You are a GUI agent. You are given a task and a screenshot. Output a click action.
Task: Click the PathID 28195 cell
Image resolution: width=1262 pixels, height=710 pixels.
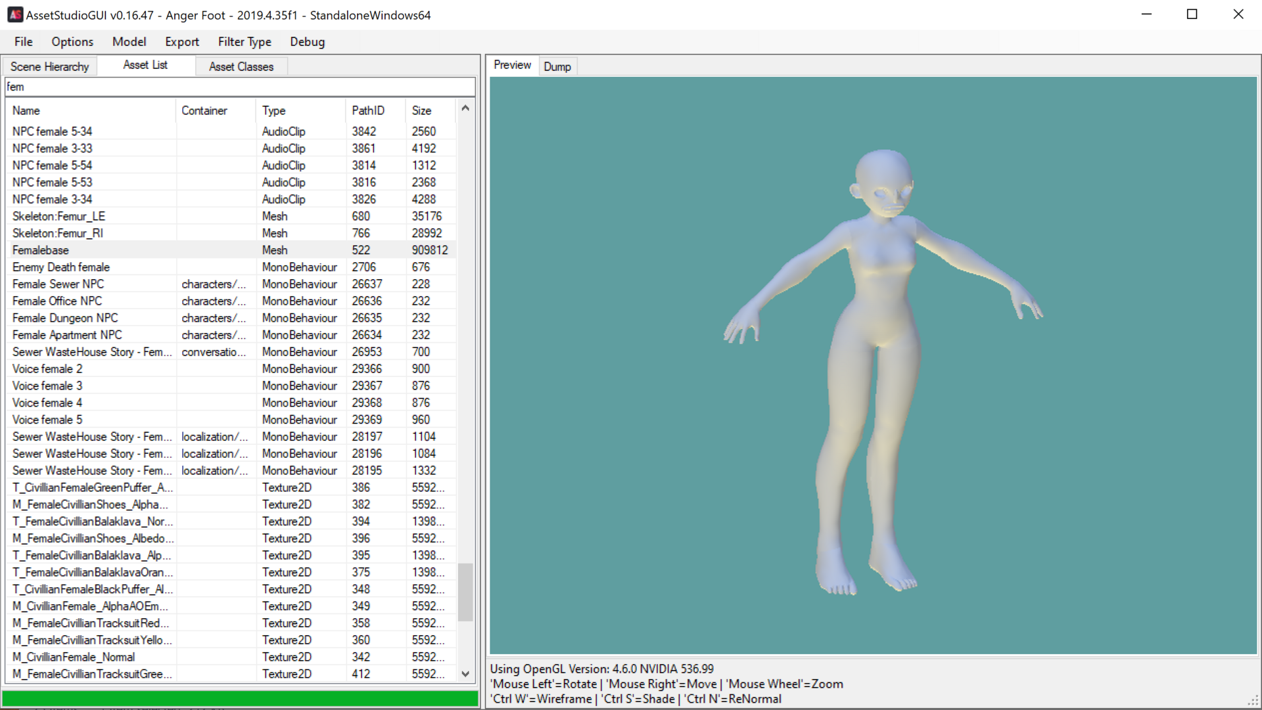pyautogui.click(x=367, y=471)
